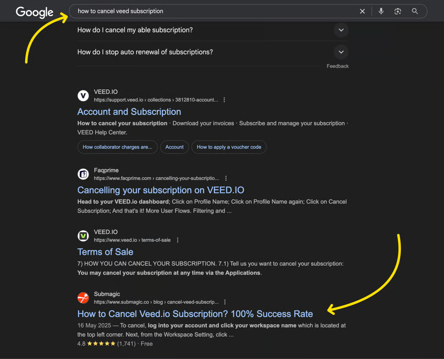Open the "Terms of Sale" result
The height and width of the screenshot is (359, 444).
pos(105,252)
